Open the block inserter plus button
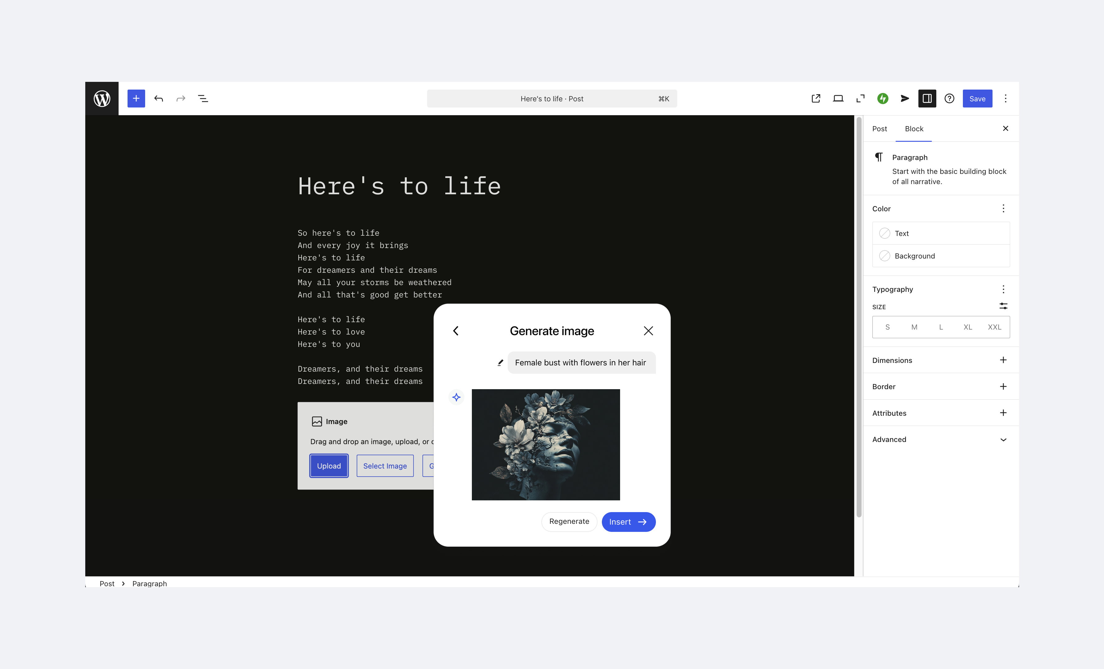 tap(136, 99)
